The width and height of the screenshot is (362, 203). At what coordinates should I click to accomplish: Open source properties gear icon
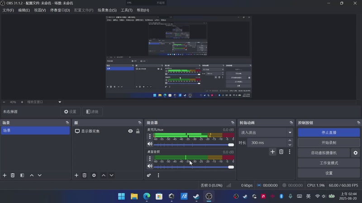[x=94, y=175]
